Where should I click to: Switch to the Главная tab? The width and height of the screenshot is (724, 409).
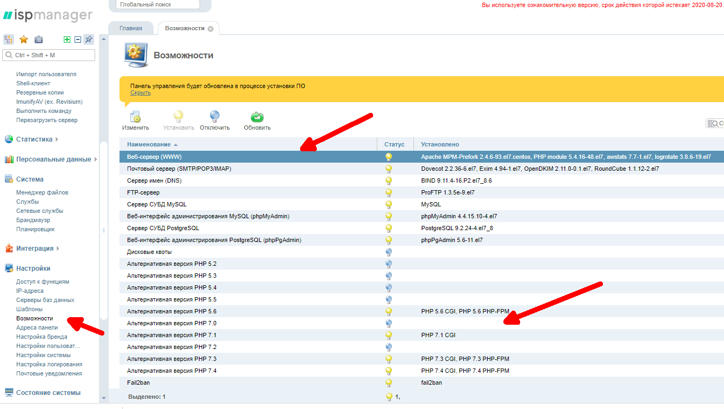click(131, 28)
